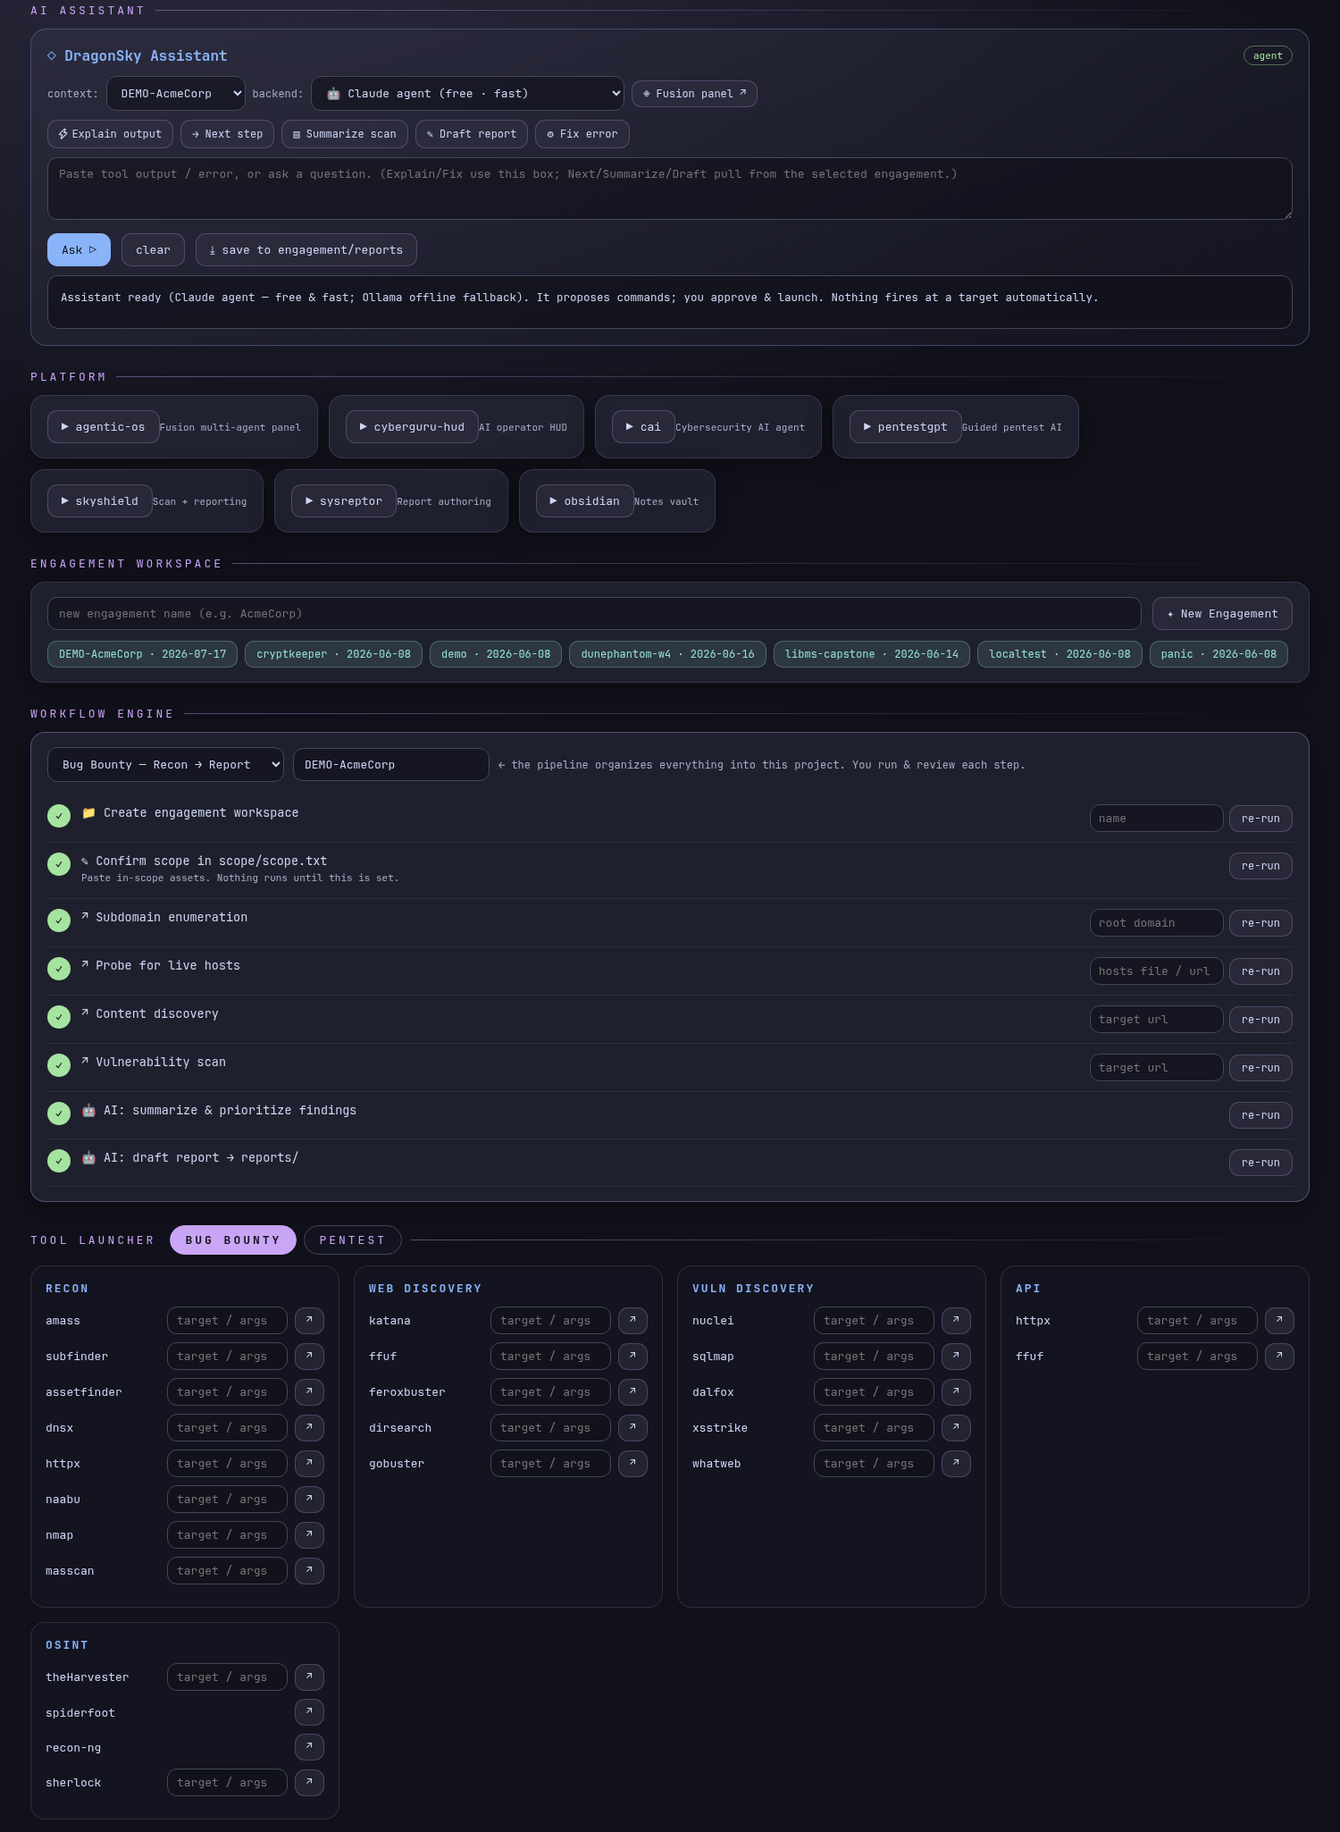Launch masscan via its arrow icon
The width and height of the screenshot is (1340, 1832).
pos(309,1570)
